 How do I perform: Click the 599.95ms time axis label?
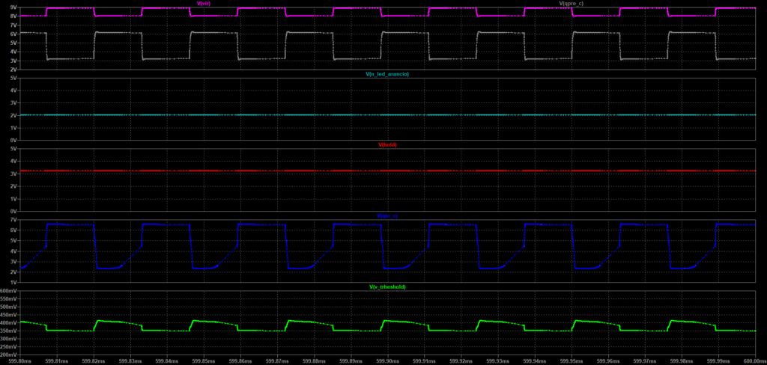pos(571,361)
